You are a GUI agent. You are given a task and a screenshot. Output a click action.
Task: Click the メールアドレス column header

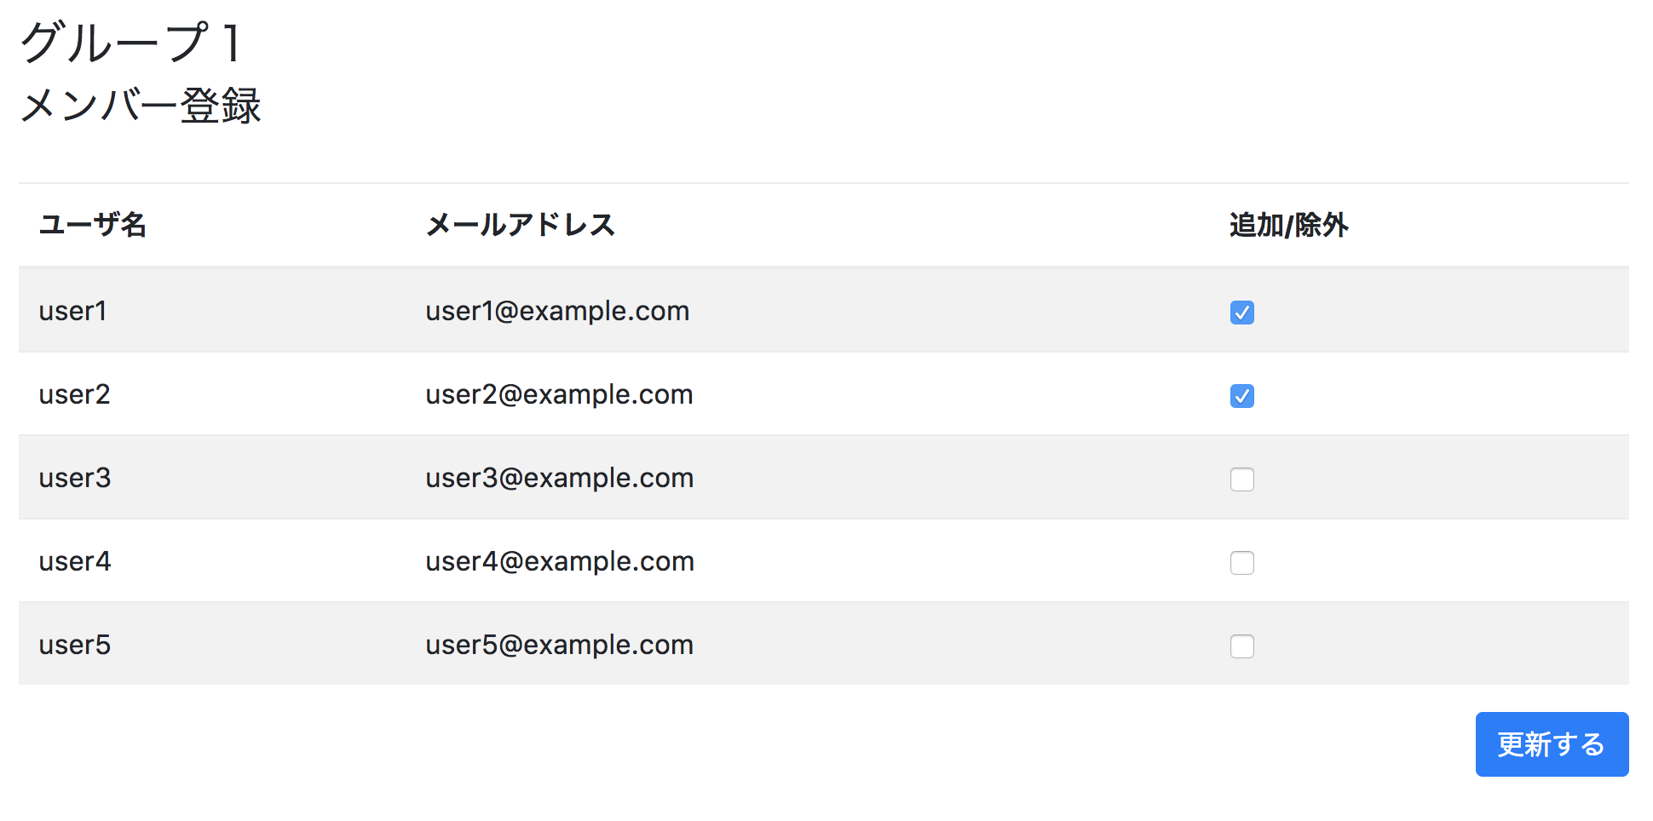521,225
